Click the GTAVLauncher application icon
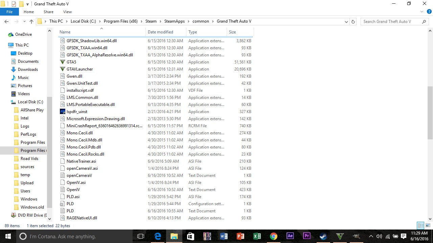Screen dimensions: 433x243 [62, 69]
